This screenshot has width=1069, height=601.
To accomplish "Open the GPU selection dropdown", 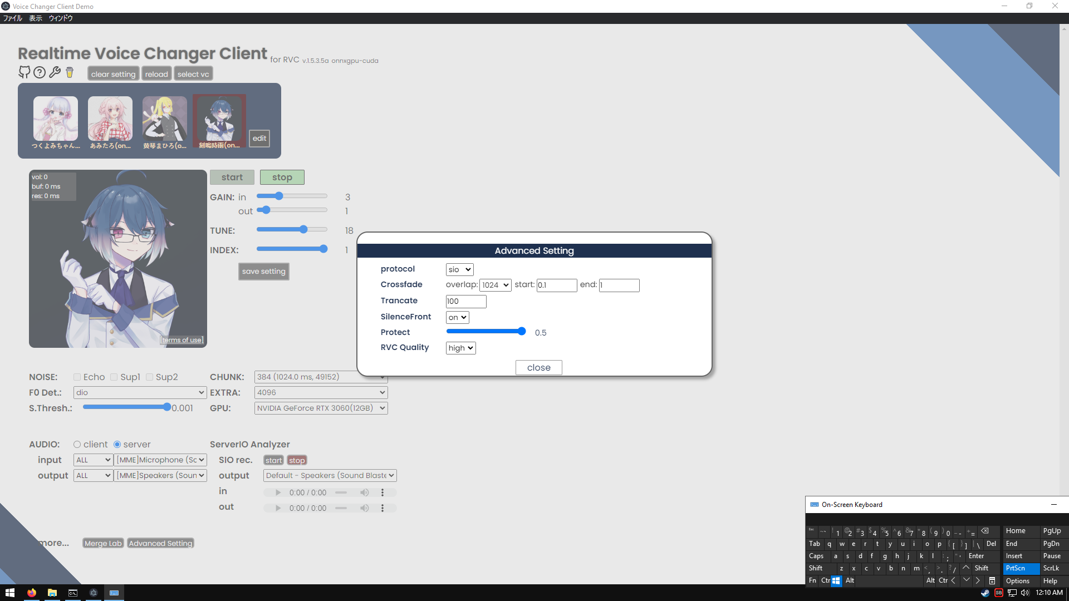I will tap(320, 407).
